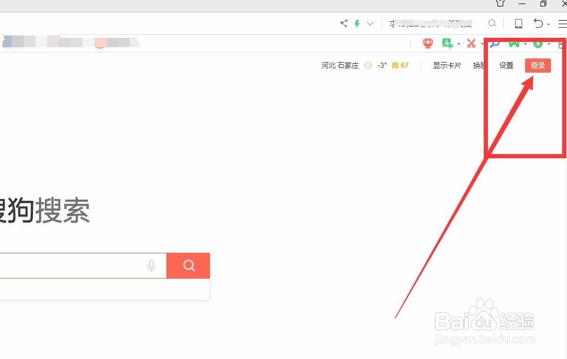The height and width of the screenshot is (359, 567).
Task: Click the 显示卡片 link
Action: 447,66
